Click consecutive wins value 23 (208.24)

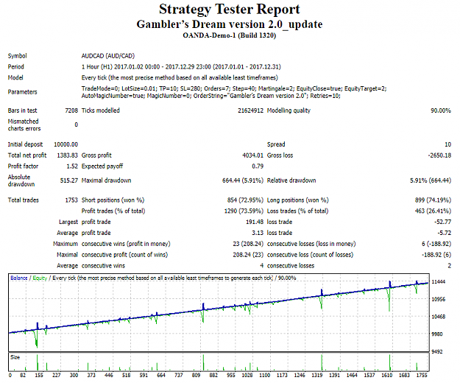tap(248, 244)
